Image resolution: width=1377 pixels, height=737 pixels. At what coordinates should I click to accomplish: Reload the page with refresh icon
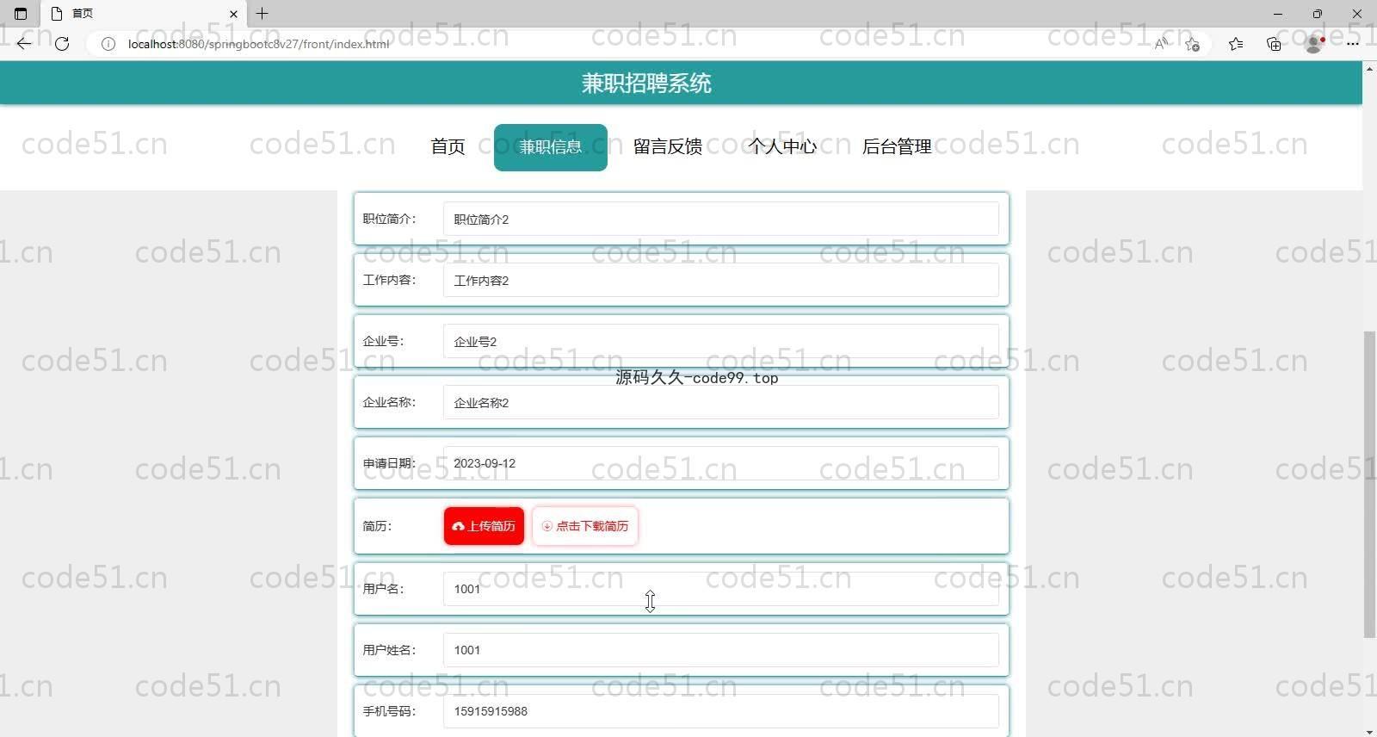pos(62,43)
